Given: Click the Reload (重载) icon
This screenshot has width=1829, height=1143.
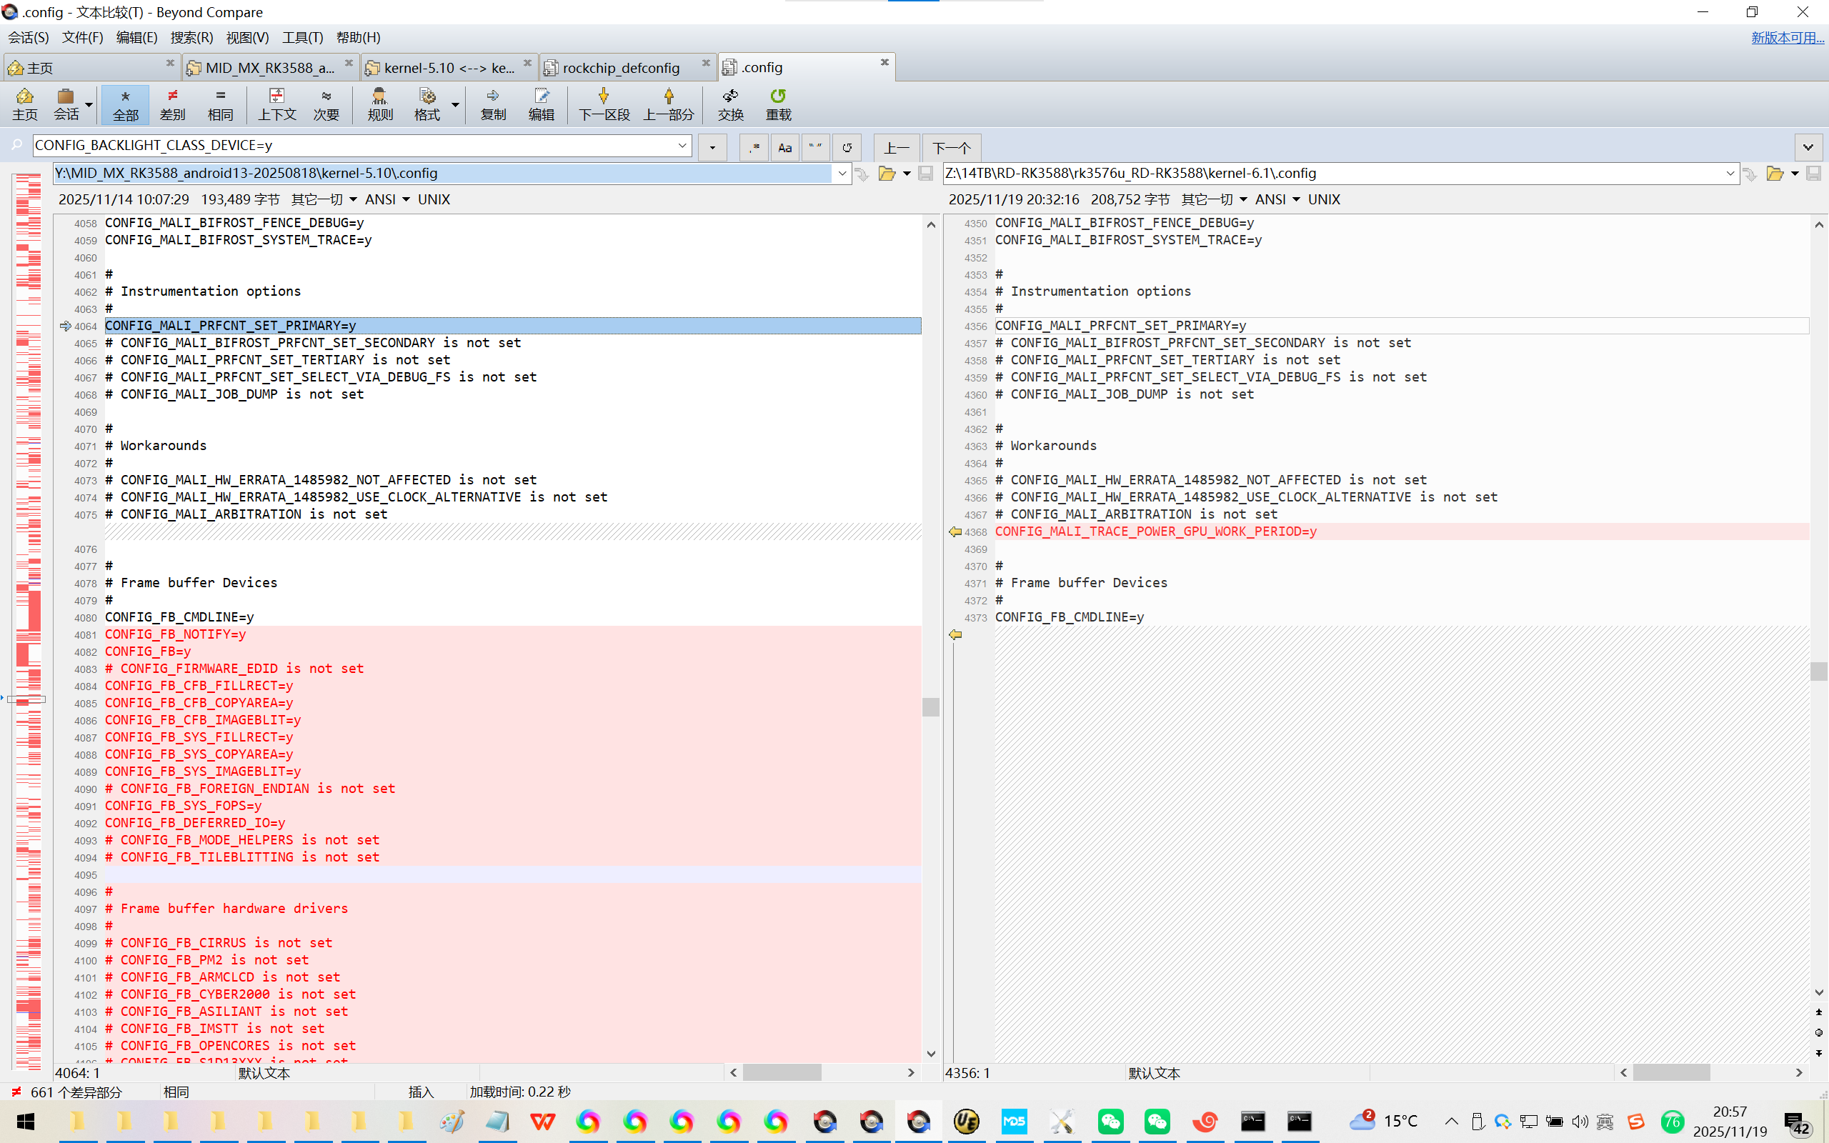Looking at the screenshot, I should 778,96.
